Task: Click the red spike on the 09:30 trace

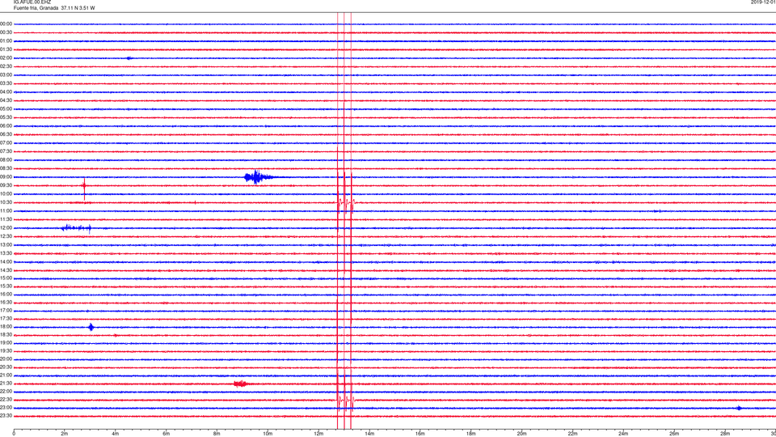Action: [84, 189]
